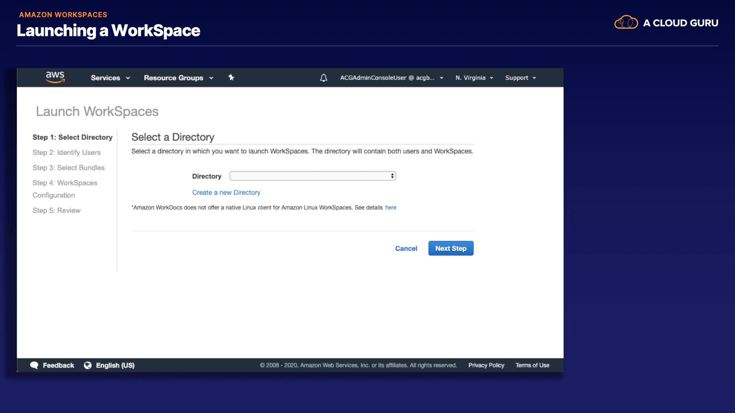The image size is (735, 413).
Task: Go to Step 5: Review
Action: pyautogui.click(x=57, y=211)
